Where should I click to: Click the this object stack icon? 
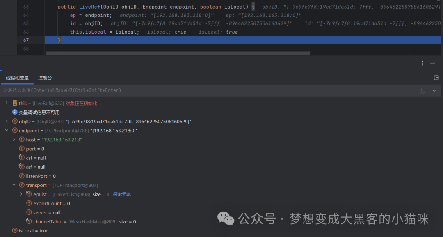[15, 103]
